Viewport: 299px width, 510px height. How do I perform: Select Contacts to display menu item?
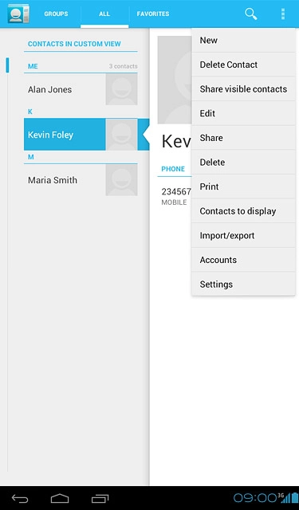click(x=243, y=211)
